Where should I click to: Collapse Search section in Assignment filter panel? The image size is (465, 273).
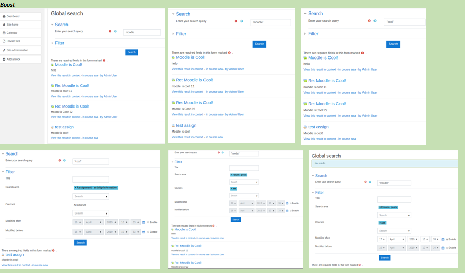pyautogui.click(x=3, y=154)
